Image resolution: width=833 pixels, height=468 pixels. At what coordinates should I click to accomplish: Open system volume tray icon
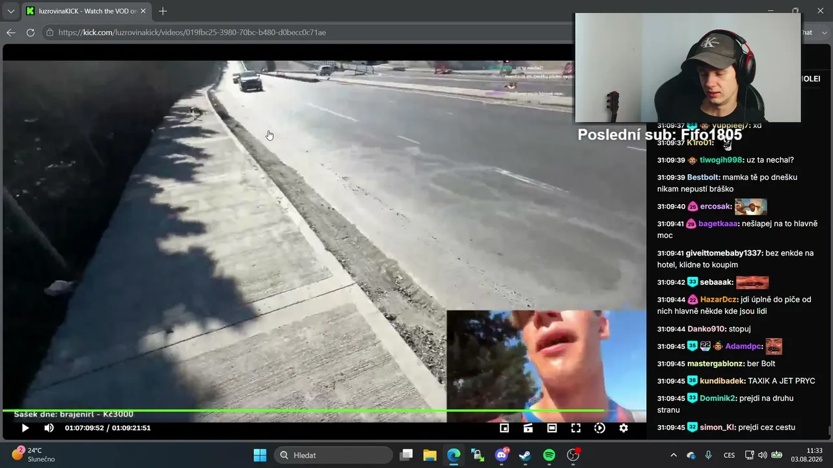(763, 455)
